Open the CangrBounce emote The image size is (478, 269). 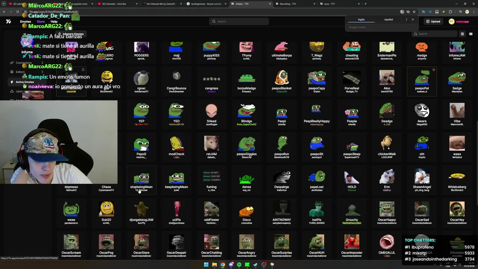[176, 81]
